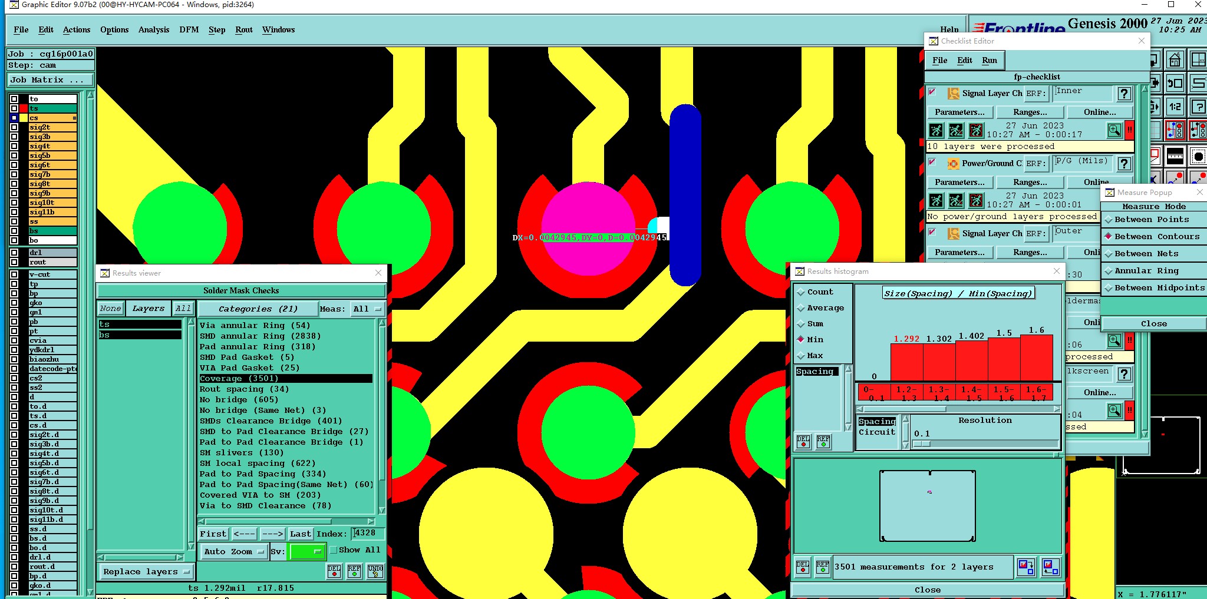The image size is (1207, 599).
Task: Run first running-man icon in Inner check
Action: (936, 130)
